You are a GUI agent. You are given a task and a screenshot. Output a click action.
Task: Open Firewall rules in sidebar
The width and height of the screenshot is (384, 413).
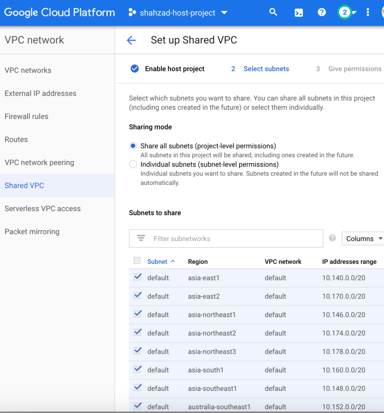pos(27,117)
